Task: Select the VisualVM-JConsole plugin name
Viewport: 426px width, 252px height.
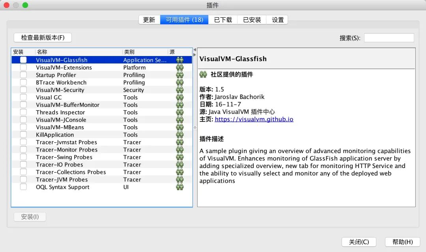Action: pos(61,120)
